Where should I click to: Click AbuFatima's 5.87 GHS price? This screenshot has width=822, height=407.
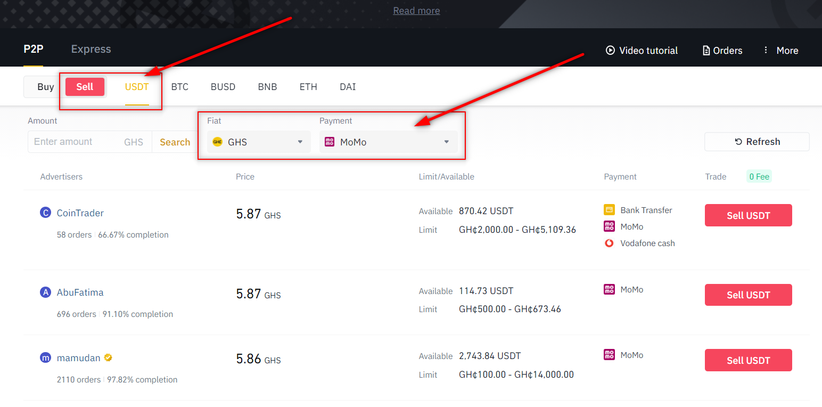[x=258, y=294]
